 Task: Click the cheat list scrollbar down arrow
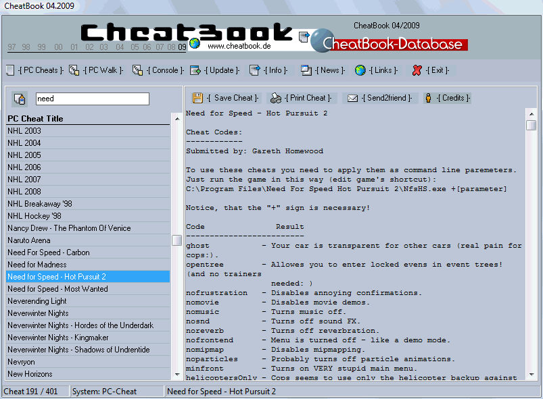177,375
